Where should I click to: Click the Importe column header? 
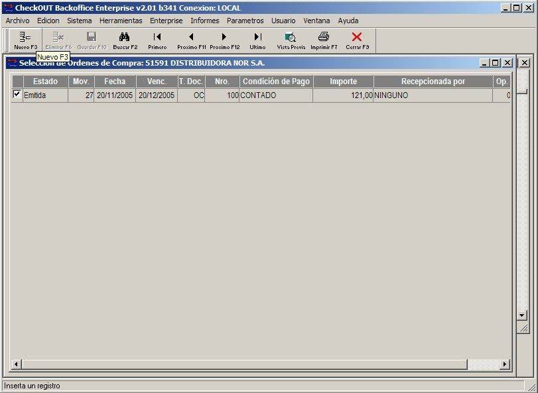[x=343, y=82]
